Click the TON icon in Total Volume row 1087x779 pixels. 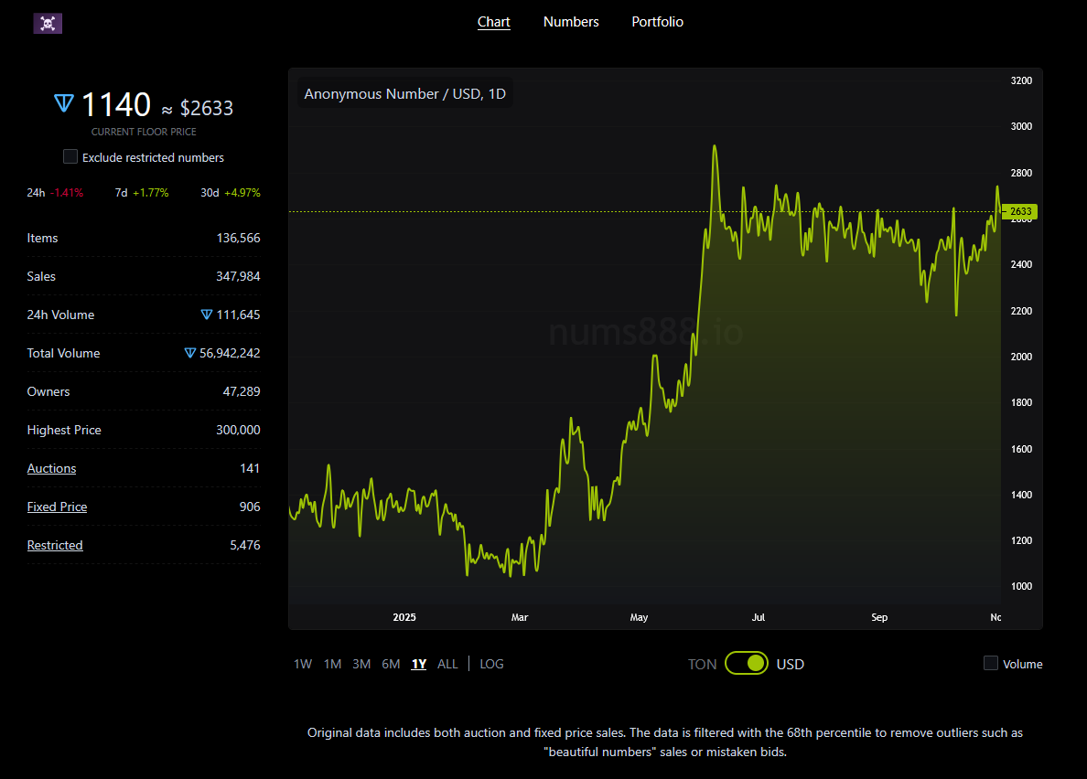pos(190,353)
